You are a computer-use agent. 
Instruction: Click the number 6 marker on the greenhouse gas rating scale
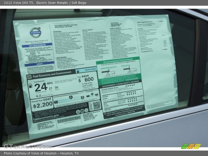click(x=71, y=97)
